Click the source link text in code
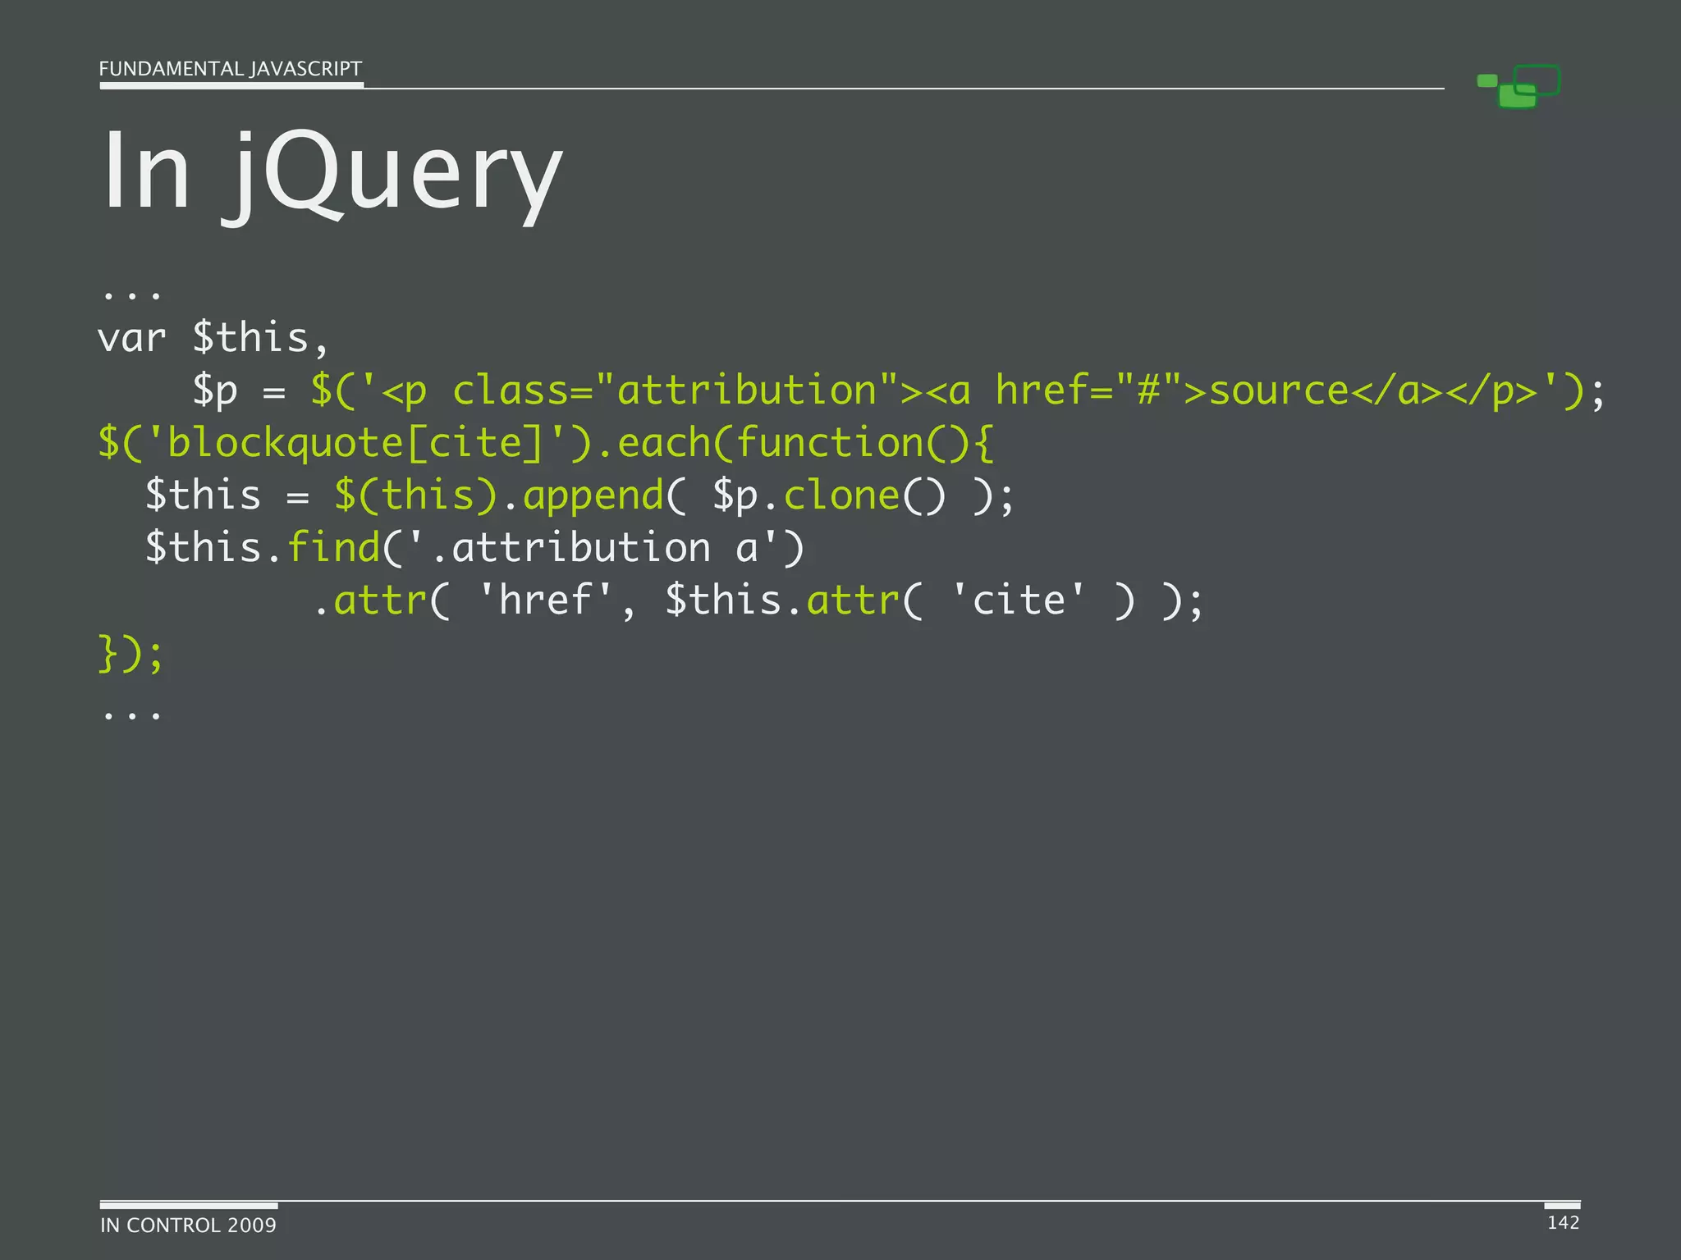The image size is (1681, 1260). 1279,390
